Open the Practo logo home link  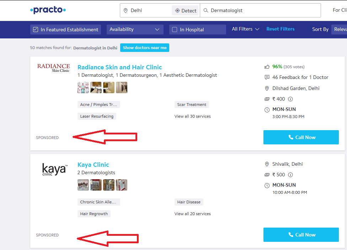tap(48, 10)
